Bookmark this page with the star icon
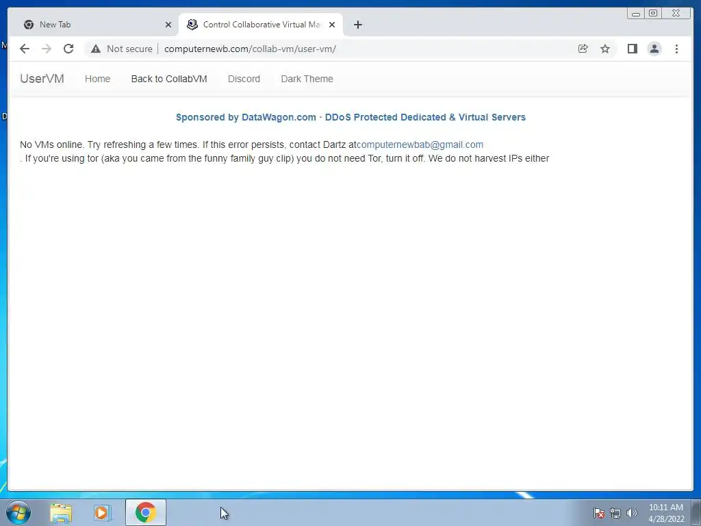Screen dimensions: 701x526 click(605, 49)
